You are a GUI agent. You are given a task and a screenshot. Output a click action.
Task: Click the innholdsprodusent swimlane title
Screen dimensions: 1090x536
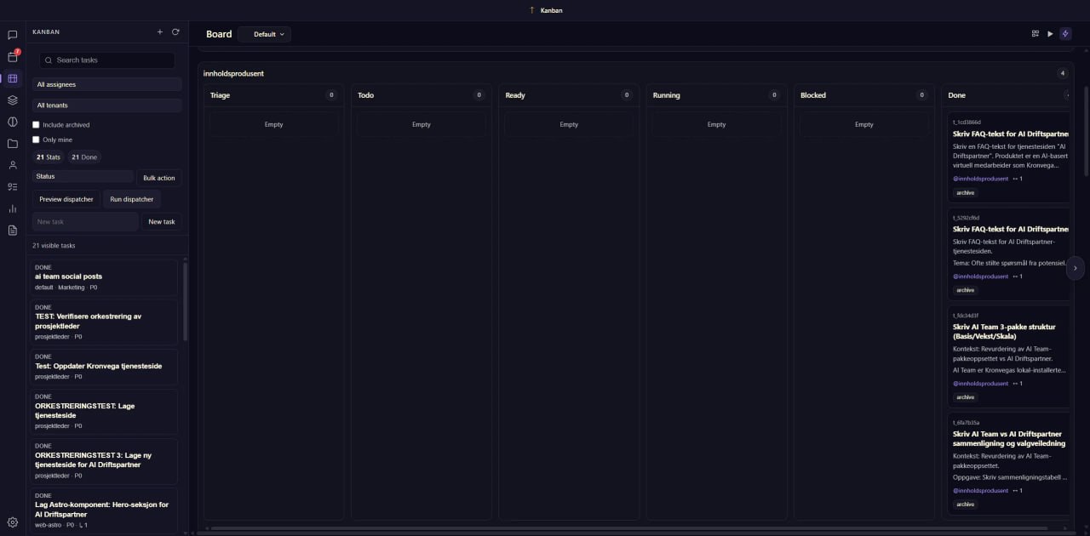[x=233, y=73]
